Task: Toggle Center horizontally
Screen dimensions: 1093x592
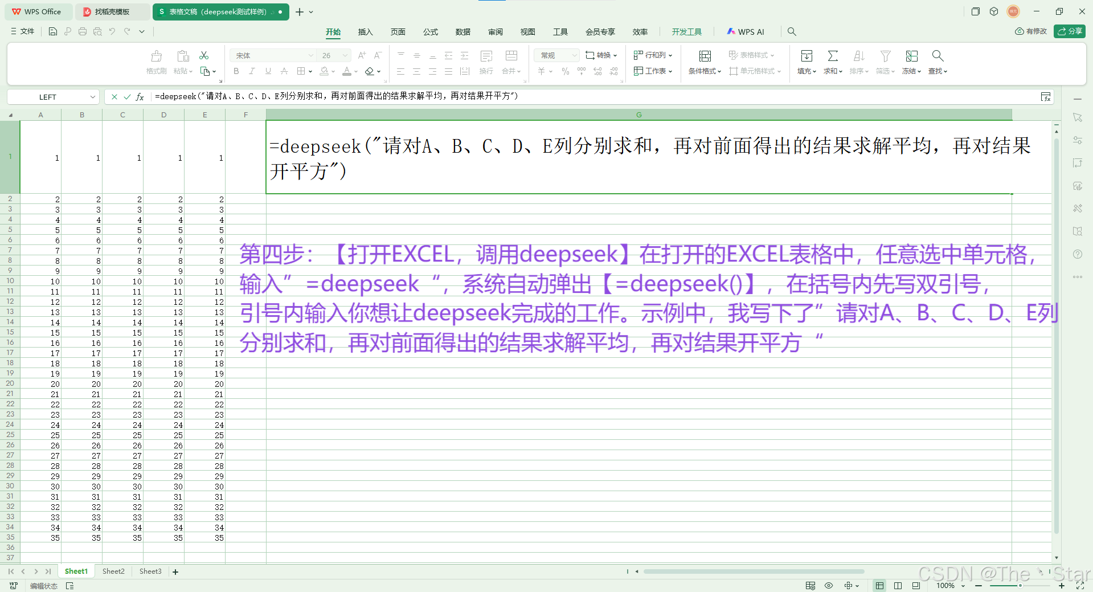Action: 417,71
